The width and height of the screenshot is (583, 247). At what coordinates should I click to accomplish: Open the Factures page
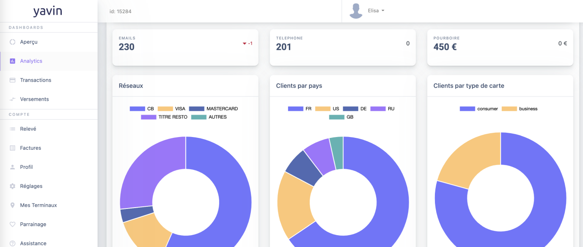pos(49,148)
